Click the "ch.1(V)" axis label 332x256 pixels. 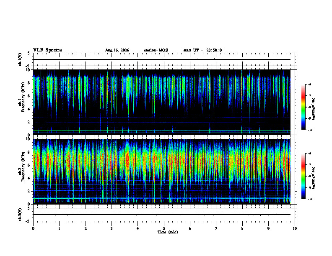(20, 59)
